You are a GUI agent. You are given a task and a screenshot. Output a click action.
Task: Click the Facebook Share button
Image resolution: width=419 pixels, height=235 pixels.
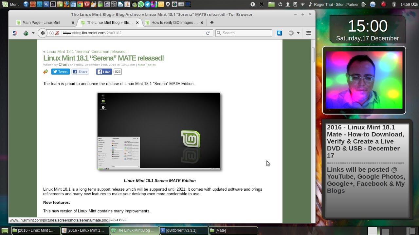(81, 72)
